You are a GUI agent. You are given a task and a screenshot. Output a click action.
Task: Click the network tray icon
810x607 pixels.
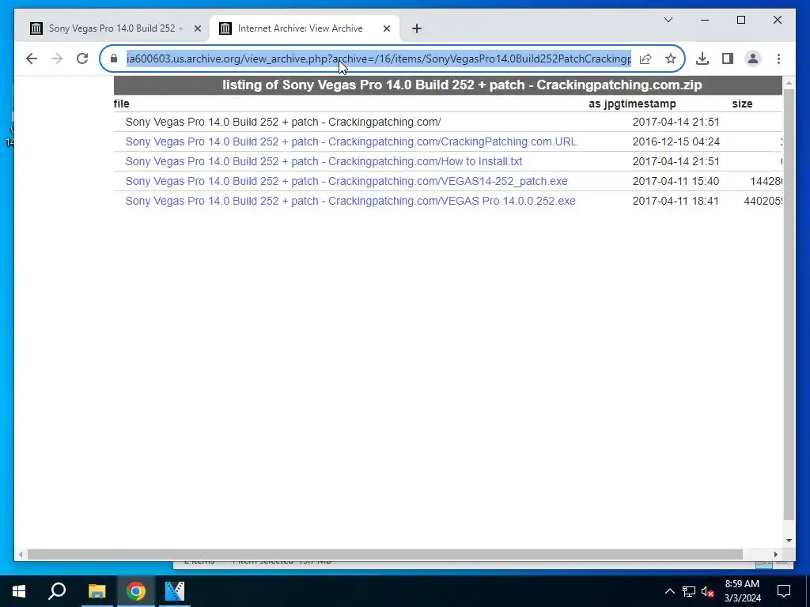689,591
